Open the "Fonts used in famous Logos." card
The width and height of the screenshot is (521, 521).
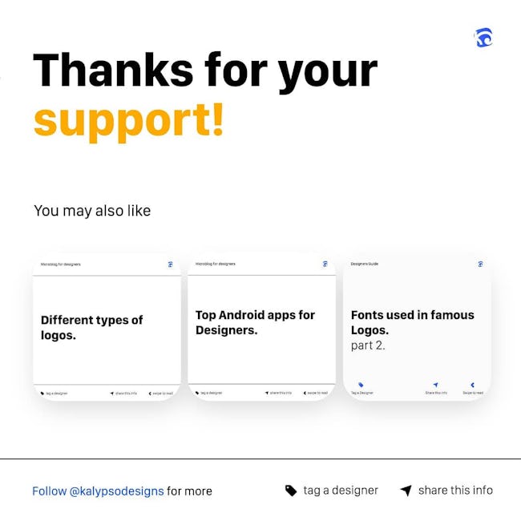pyautogui.click(x=417, y=327)
